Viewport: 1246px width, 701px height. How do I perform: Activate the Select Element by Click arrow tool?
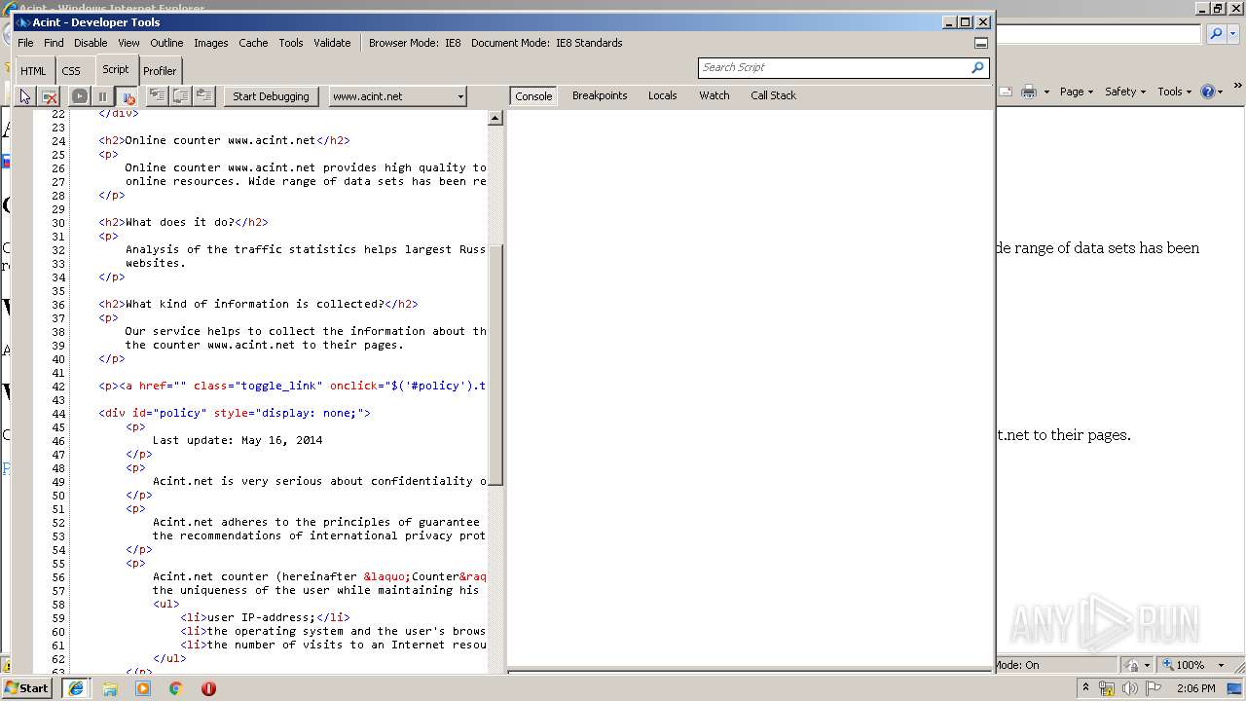pos(25,96)
